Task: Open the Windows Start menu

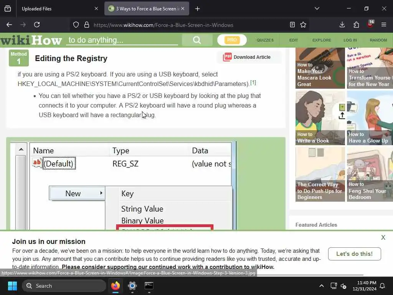Action: point(12,286)
